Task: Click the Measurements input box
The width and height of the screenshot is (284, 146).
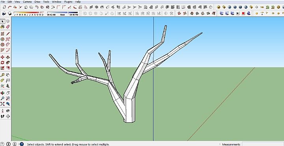Action: pos(263,144)
